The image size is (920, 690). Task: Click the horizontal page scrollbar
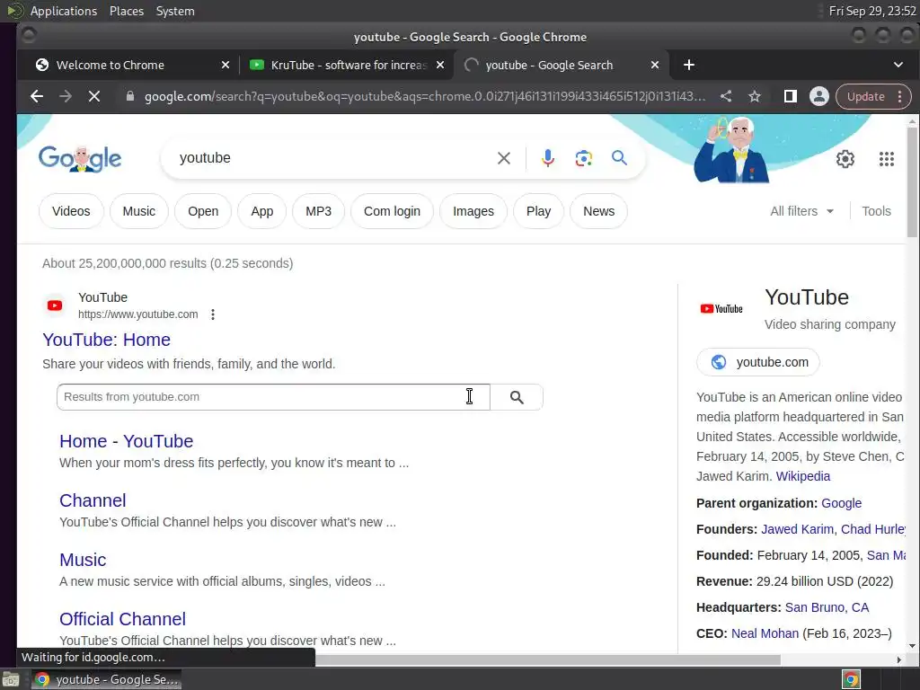click(548, 659)
